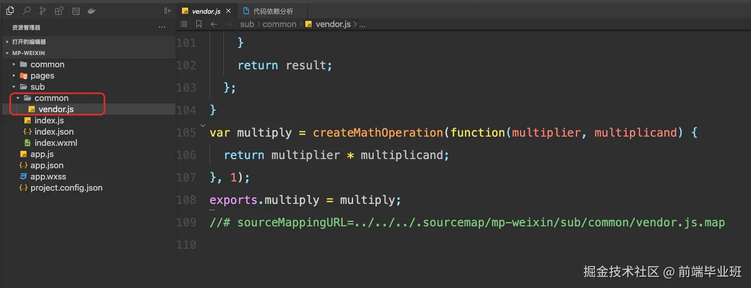
Task: Click the braces icon beside project.config.json
Action: click(x=23, y=188)
